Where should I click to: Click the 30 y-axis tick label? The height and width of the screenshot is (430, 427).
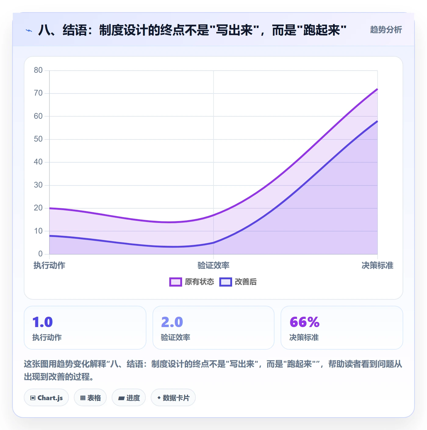[x=38, y=185]
